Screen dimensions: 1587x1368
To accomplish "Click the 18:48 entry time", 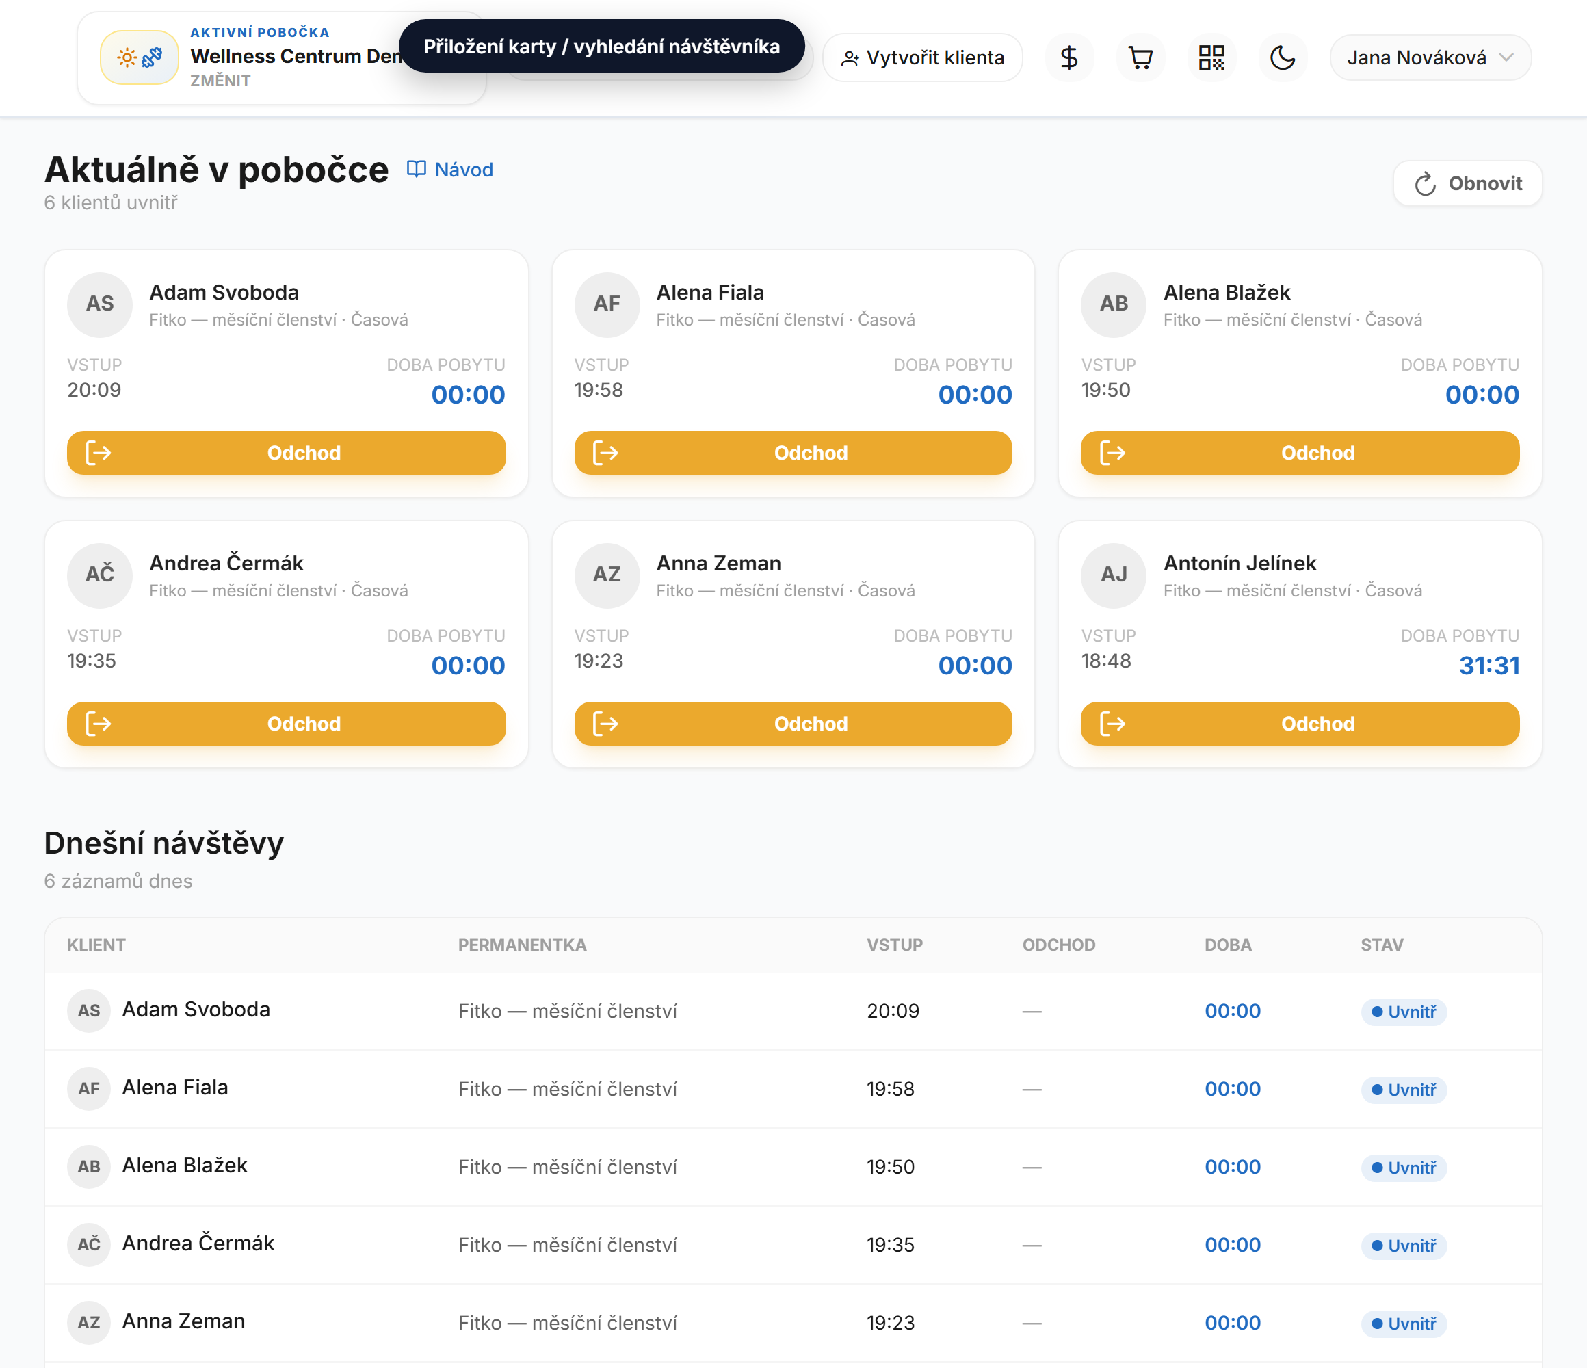I will [1106, 661].
